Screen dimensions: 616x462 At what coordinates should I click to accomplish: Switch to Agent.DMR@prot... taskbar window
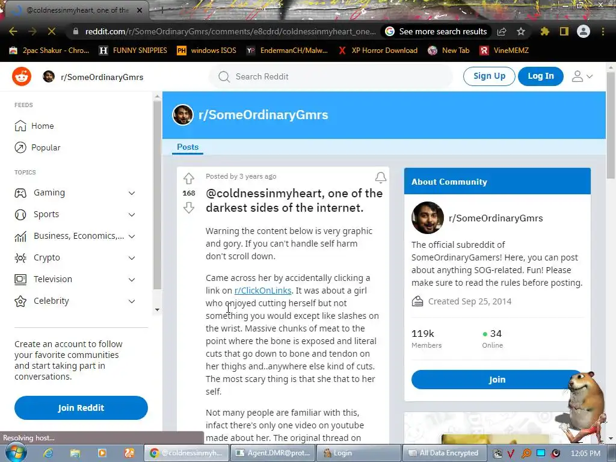[273, 453]
